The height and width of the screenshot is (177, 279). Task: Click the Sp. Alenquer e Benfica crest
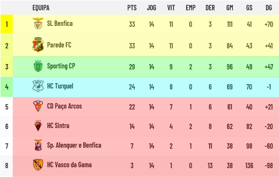(38, 145)
